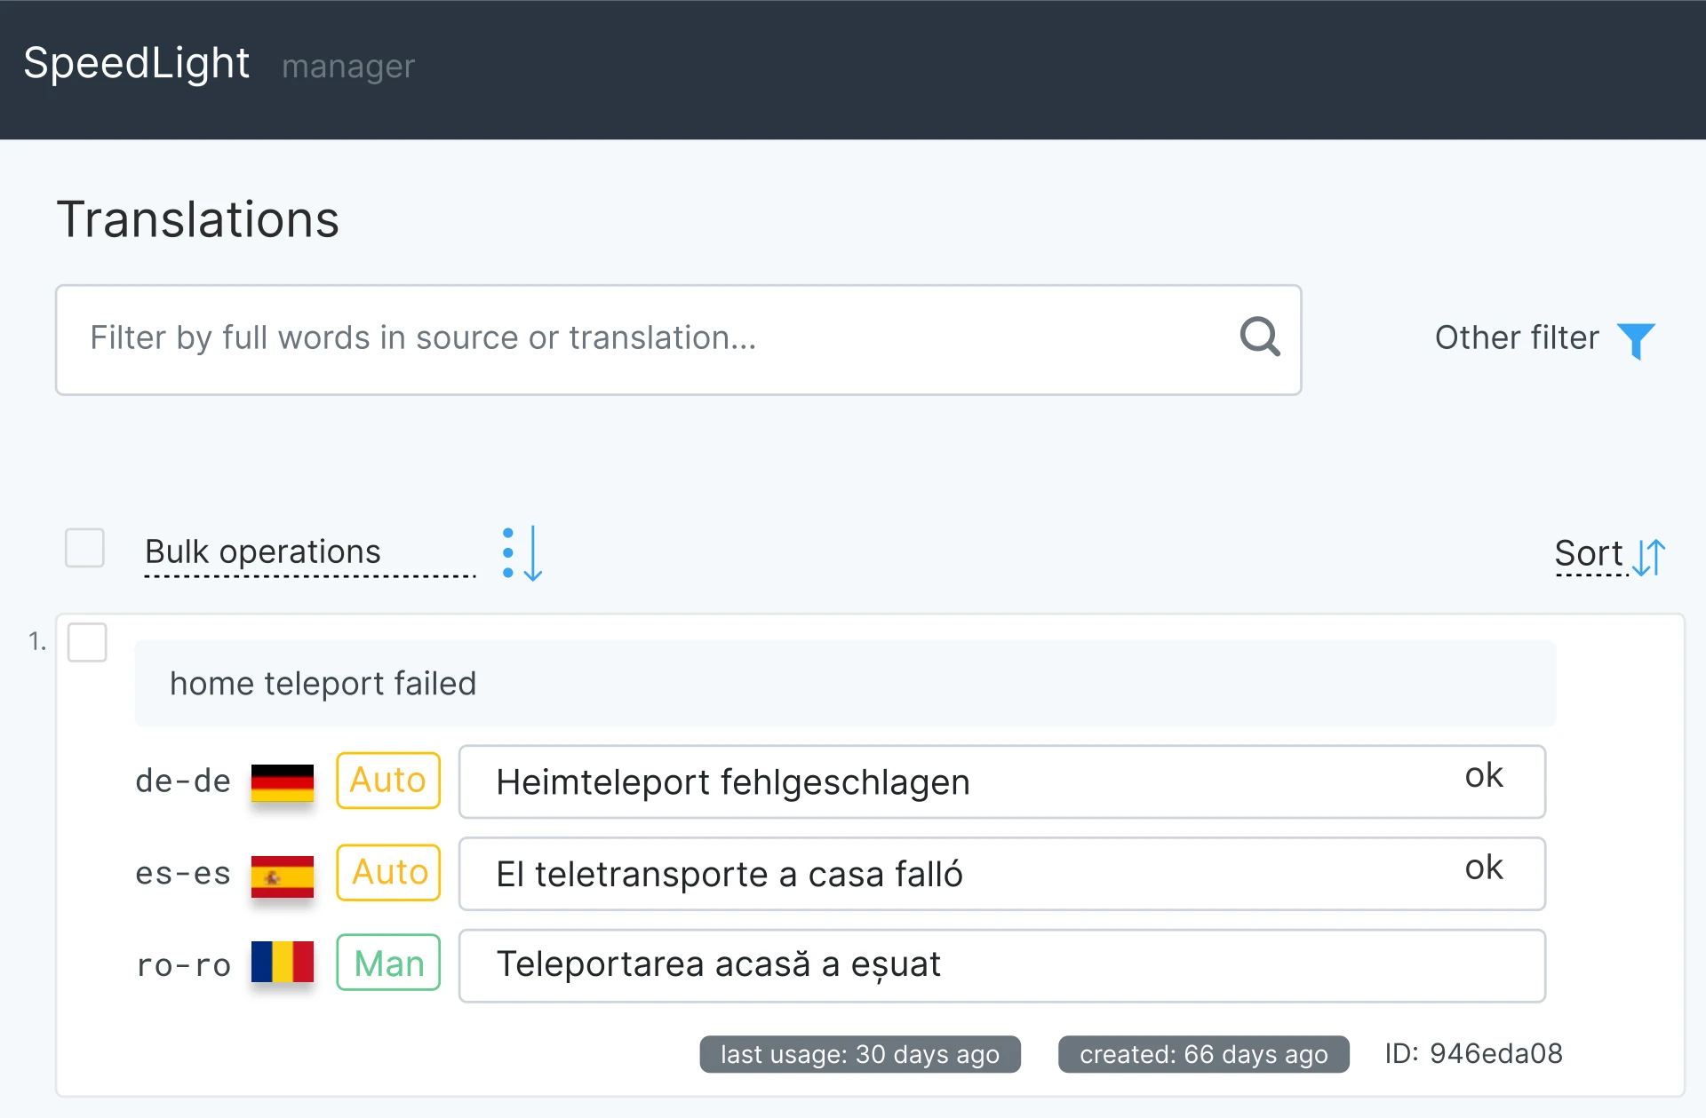Open the manager section in the header
Image resolution: width=1706 pixels, height=1118 pixels.
pyautogui.click(x=348, y=67)
